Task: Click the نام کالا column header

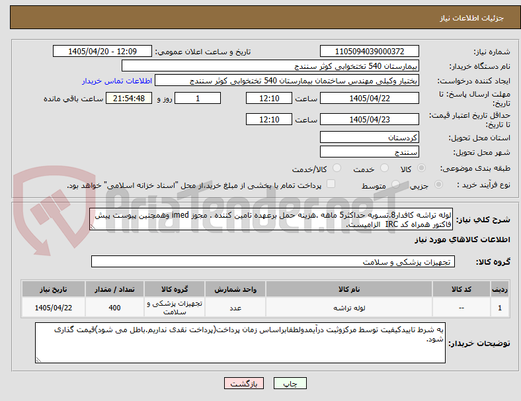Action: click(x=349, y=289)
